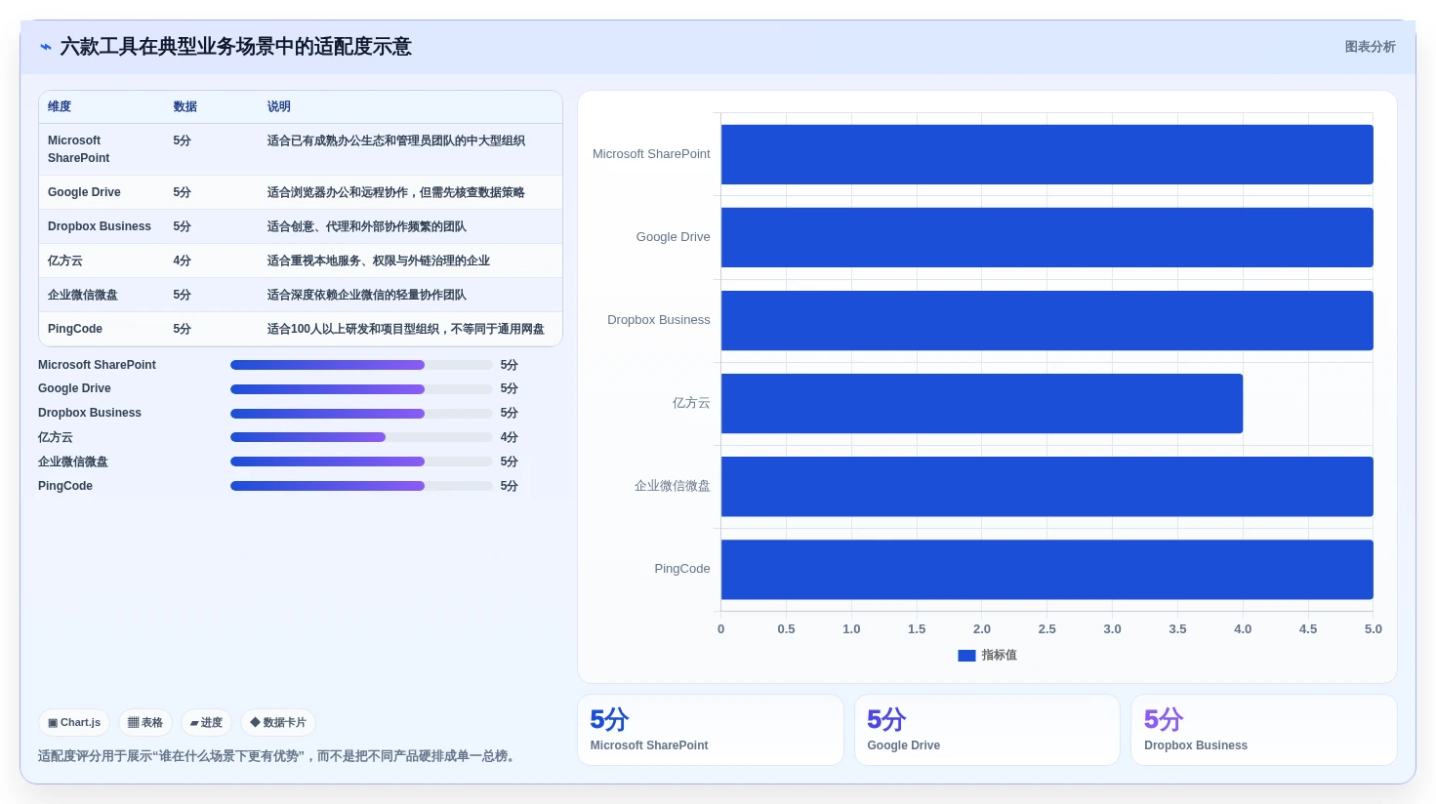Select the PingCode table row name
The image size is (1436, 804).
(75, 329)
